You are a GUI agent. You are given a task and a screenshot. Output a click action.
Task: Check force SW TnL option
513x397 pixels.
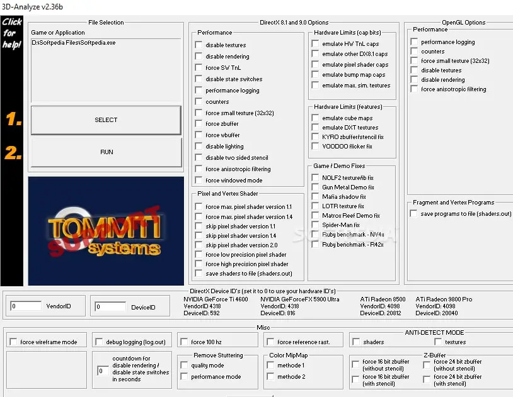coord(199,68)
